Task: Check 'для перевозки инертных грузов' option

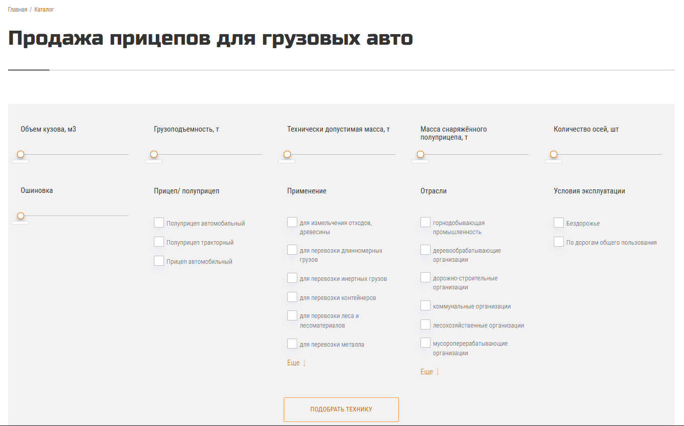Action: point(292,278)
